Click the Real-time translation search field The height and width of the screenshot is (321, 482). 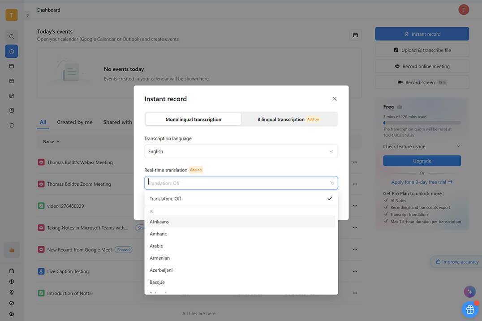click(241, 183)
